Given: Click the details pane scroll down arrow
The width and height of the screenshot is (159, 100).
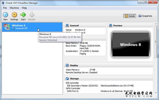Looking at the screenshot, I should click(x=156, y=93).
